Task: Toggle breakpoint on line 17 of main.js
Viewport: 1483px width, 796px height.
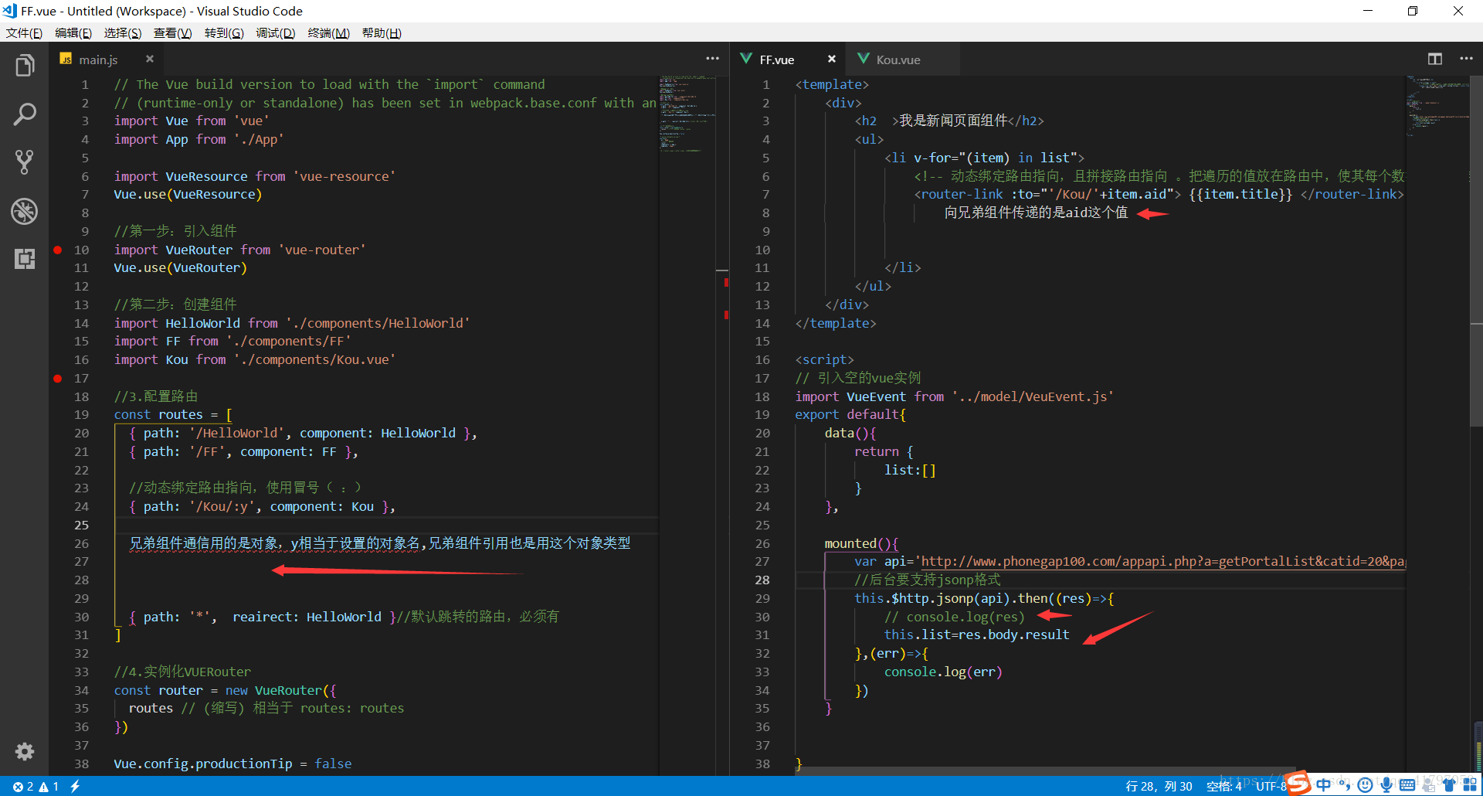Action: 58,378
